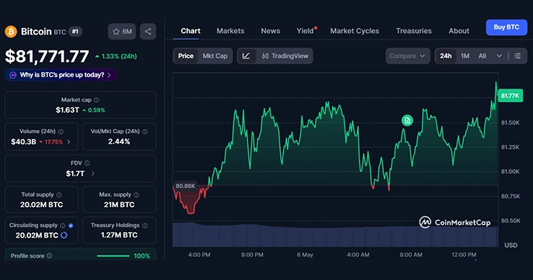The image size is (533, 280).
Task: Open the Market Cycles tab
Action: [355, 31]
